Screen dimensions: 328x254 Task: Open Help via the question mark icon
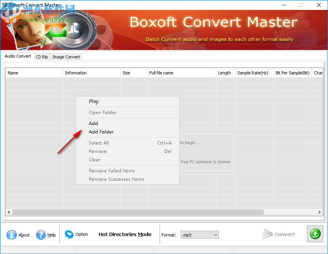[41, 235]
